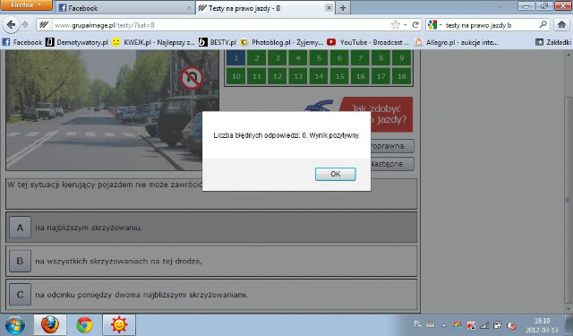Open the sun icon taskbar application
This screenshot has height=336, width=573.
[x=119, y=324]
